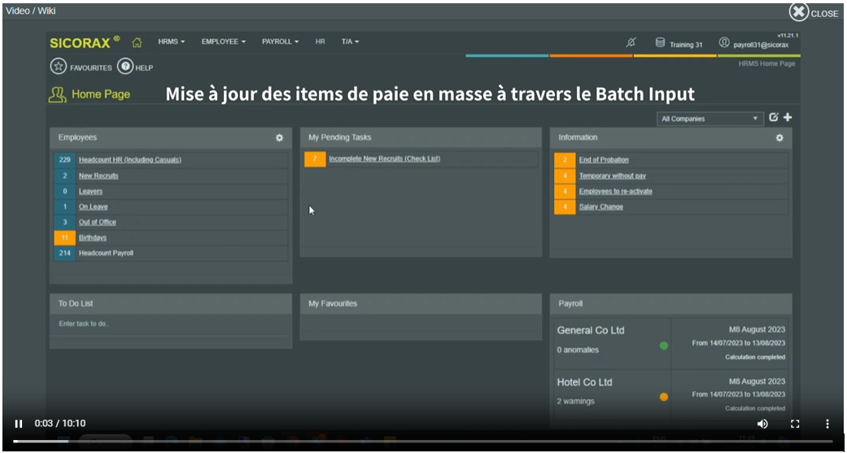
Task: Click the user profile icon payroll31@sicorax
Action: tap(724, 43)
